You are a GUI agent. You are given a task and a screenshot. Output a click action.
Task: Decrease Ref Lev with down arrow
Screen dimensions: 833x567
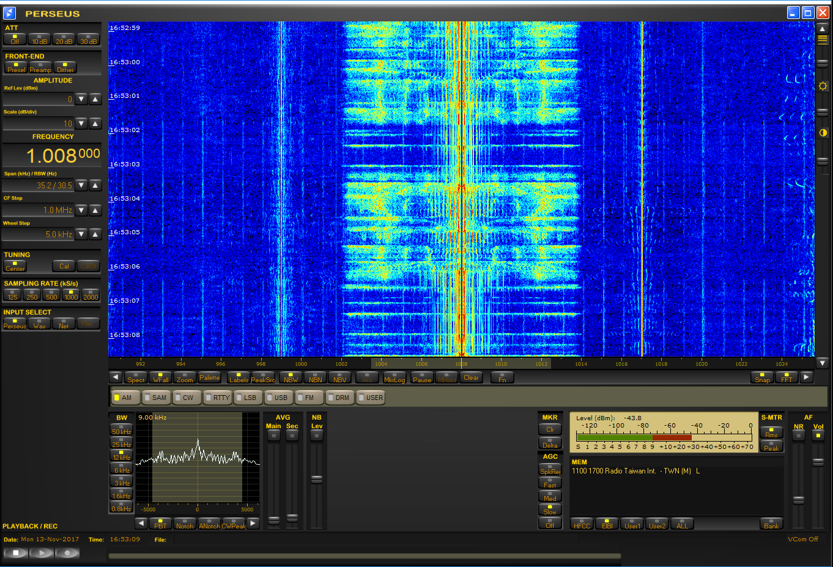click(x=81, y=99)
